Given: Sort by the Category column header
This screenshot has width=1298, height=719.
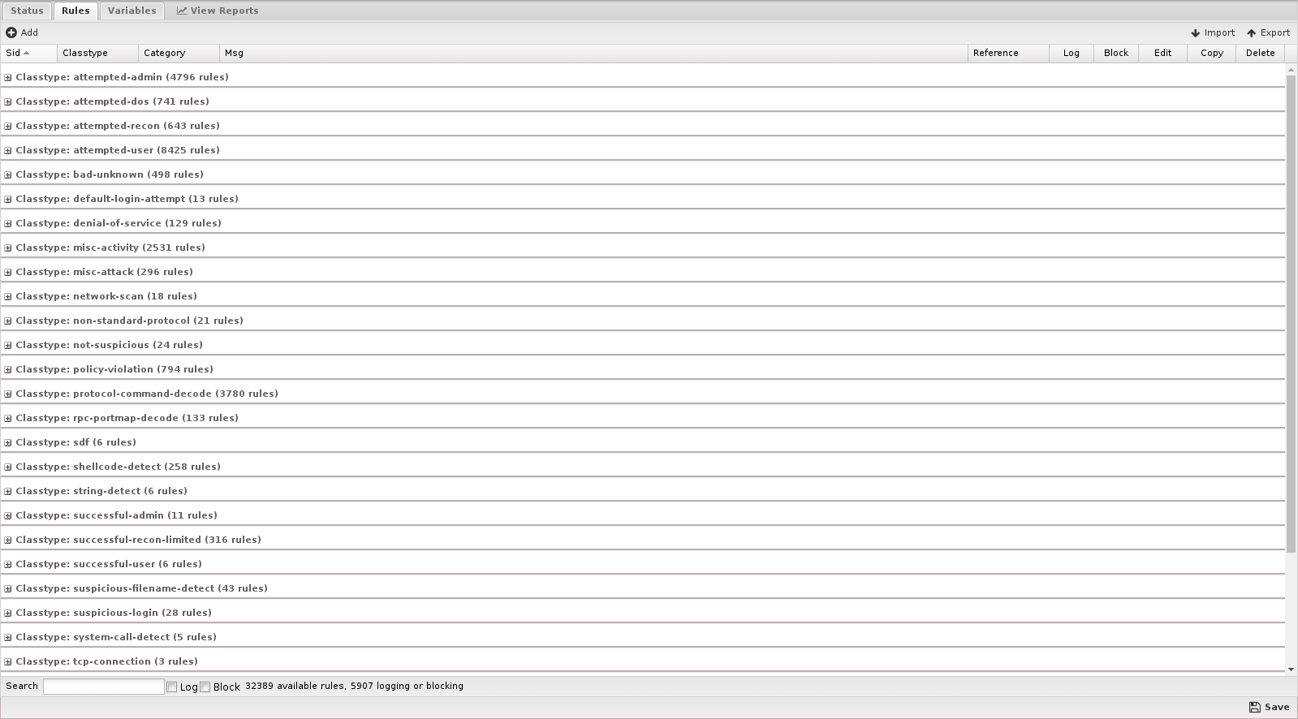Looking at the screenshot, I should point(179,53).
